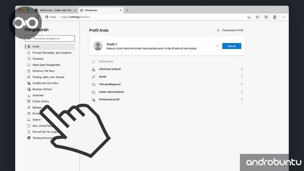This screenshot has width=304, height=171.
Task: Open Preferensi profil row
Action: pos(167,100)
